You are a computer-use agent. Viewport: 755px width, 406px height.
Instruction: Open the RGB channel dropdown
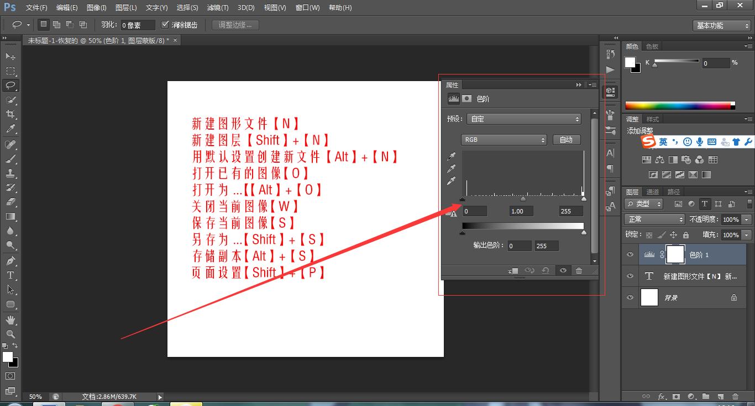tap(504, 140)
